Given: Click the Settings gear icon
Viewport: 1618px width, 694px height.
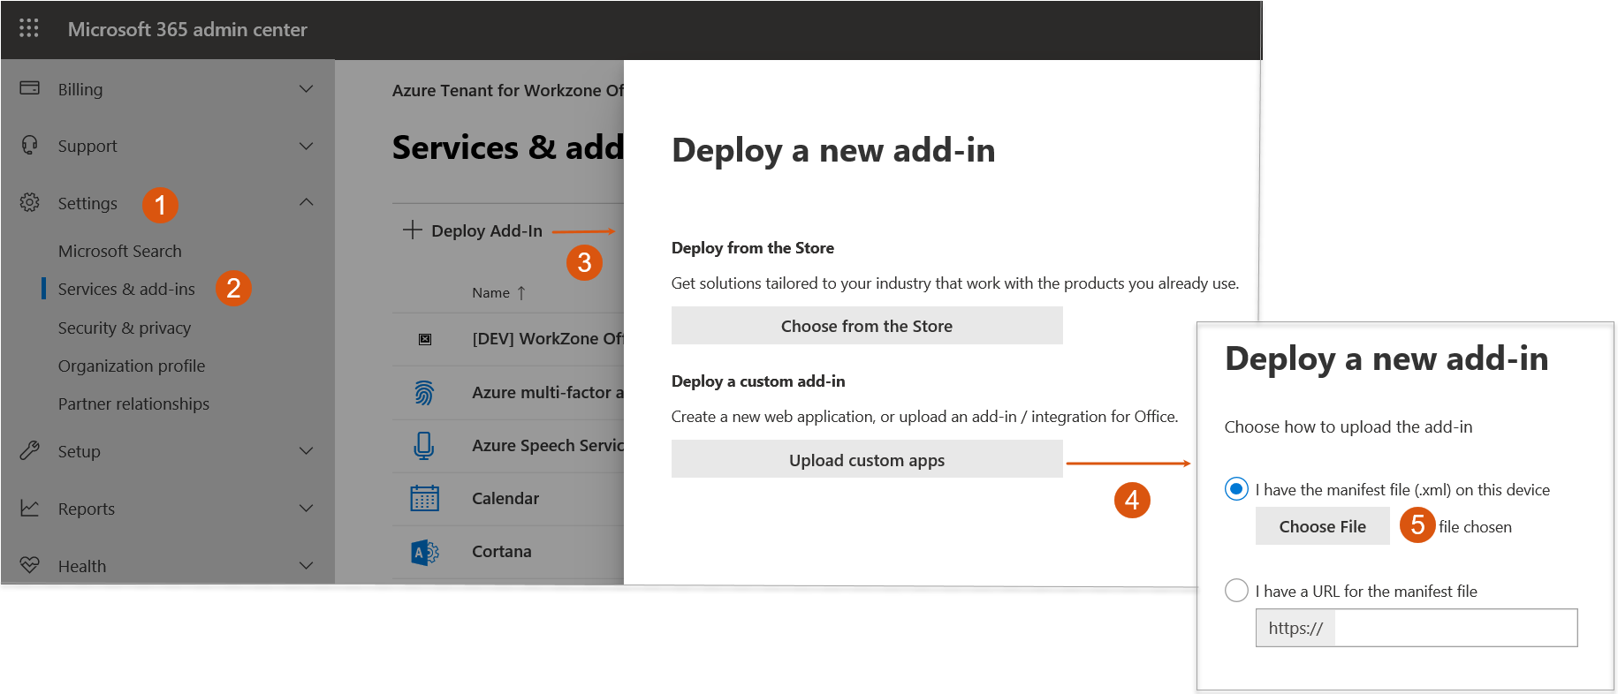Looking at the screenshot, I should tap(29, 202).
